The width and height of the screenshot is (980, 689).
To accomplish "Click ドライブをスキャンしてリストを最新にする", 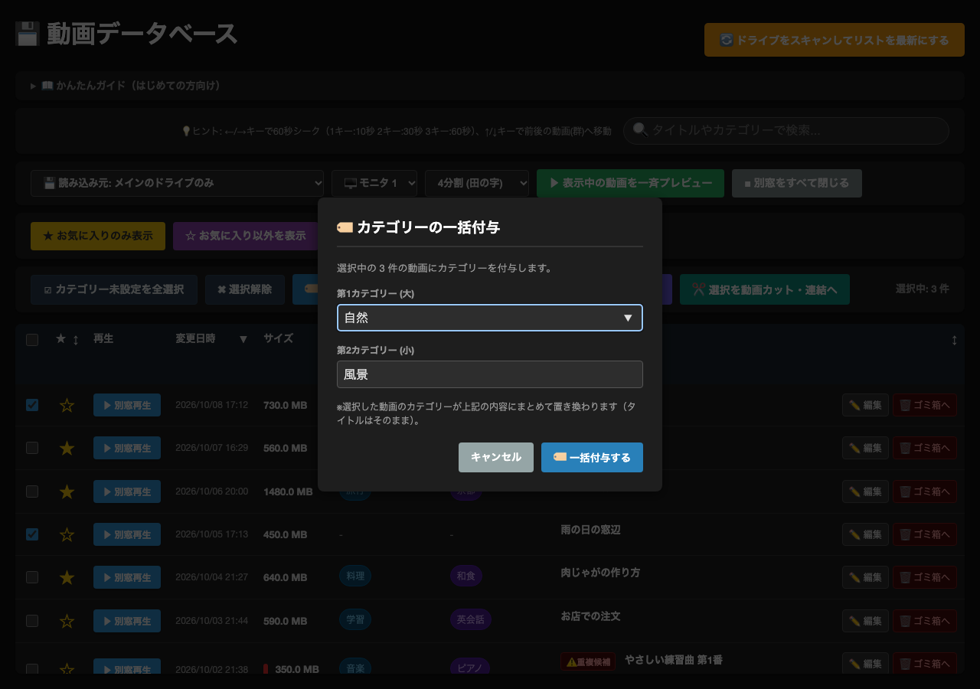I will 835,40.
